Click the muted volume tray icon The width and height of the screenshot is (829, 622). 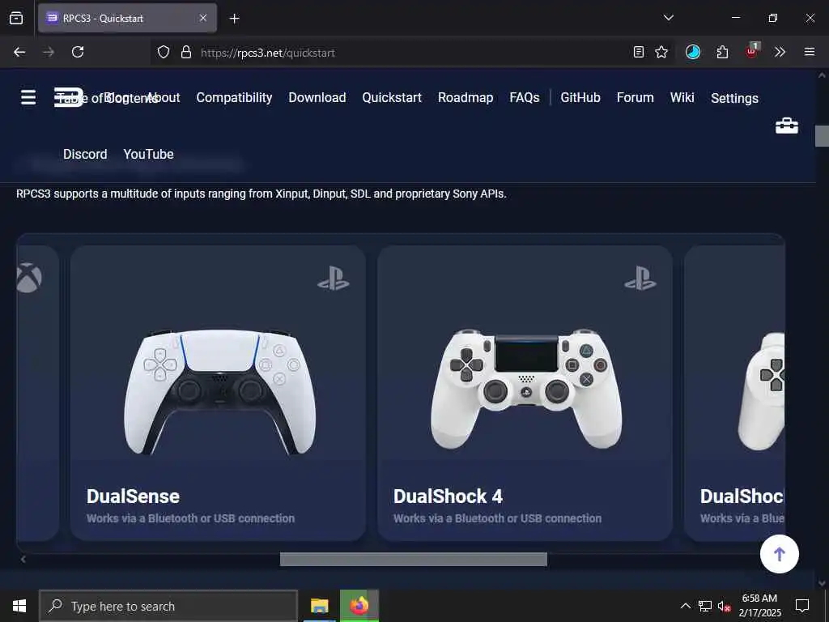coord(724,606)
